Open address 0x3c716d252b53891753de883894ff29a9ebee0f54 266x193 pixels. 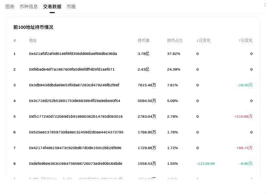tap(75, 101)
